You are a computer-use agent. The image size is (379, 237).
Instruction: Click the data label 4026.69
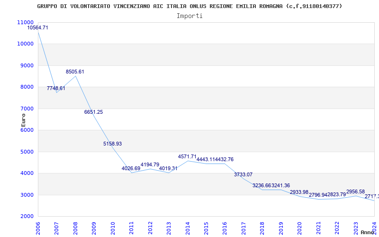[131, 168]
